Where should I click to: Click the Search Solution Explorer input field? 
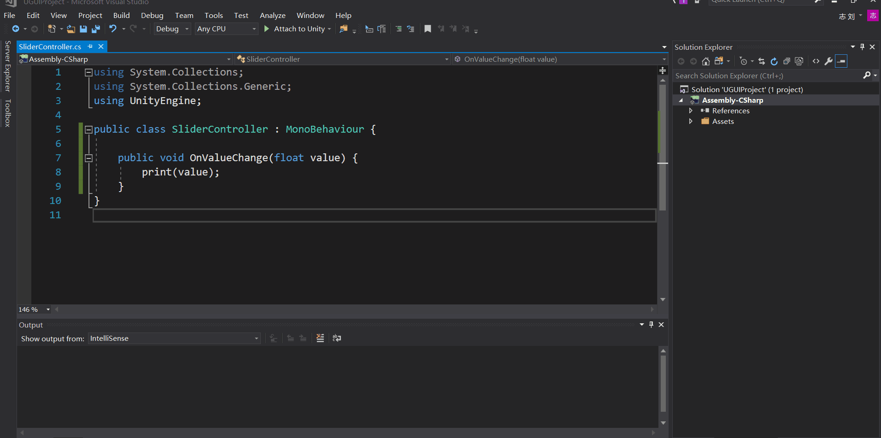768,76
